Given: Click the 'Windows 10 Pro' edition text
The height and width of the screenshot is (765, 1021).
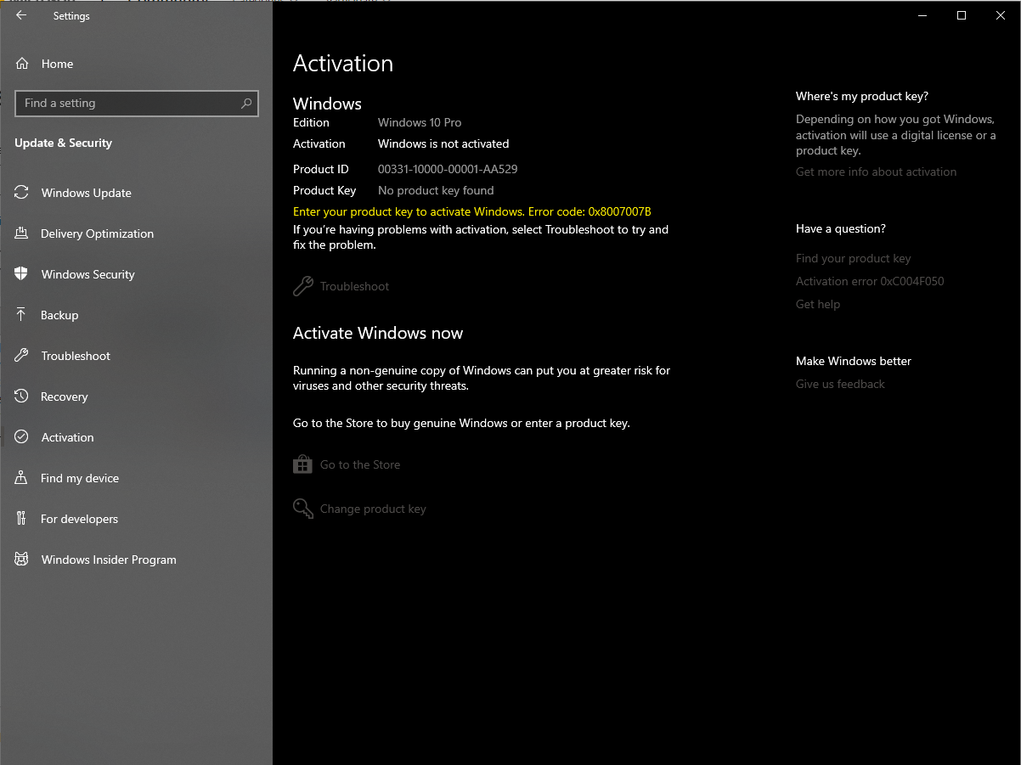Looking at the screenshot, I should [x=420, y=122].
